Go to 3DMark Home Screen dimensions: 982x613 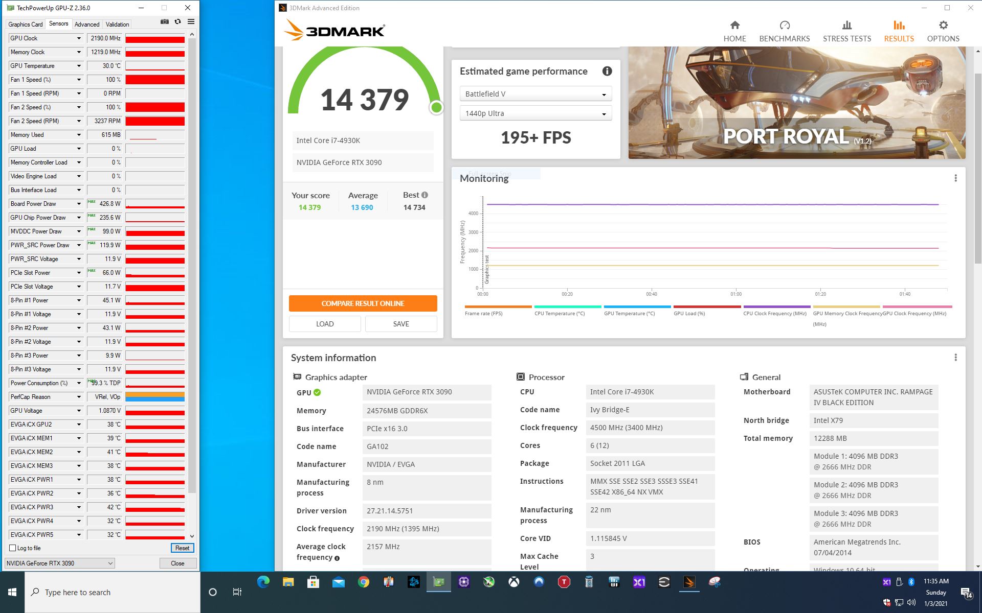point(734,31)
